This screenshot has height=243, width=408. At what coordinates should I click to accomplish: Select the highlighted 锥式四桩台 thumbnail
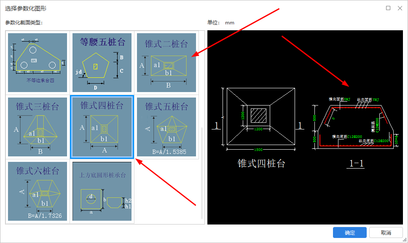102,127
